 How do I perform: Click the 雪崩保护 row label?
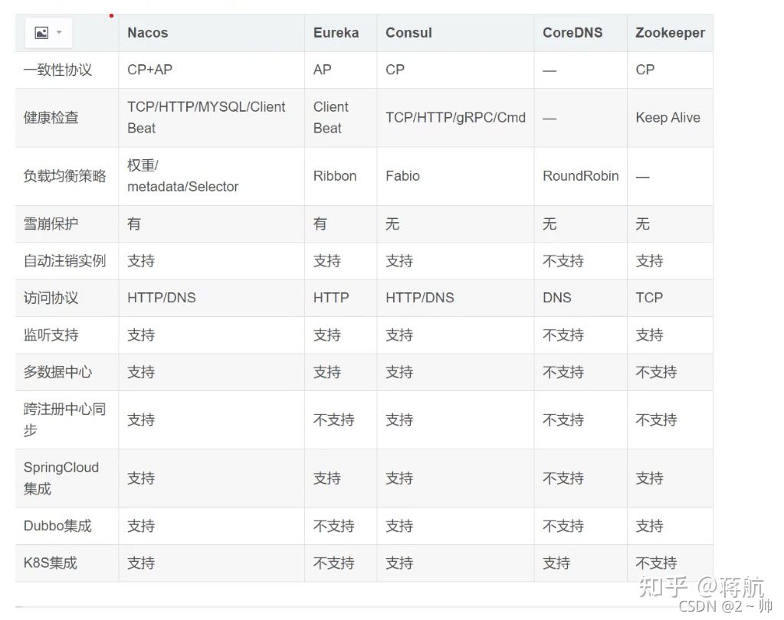tap(51, 224)
